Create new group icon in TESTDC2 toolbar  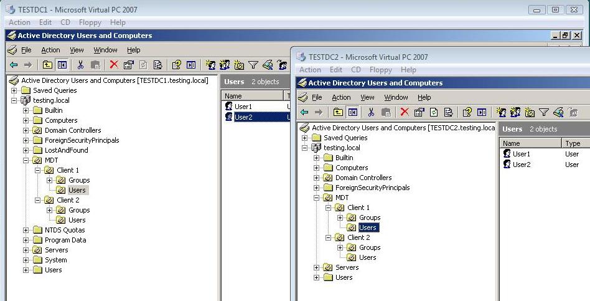pyautogui.click(x=515, y=112)
